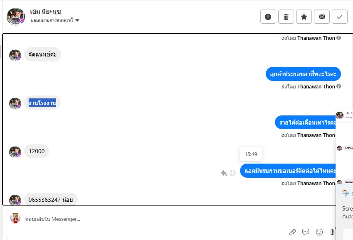
Task: Add a reaction with the smiley icon
Action: (x=233, y=173)
